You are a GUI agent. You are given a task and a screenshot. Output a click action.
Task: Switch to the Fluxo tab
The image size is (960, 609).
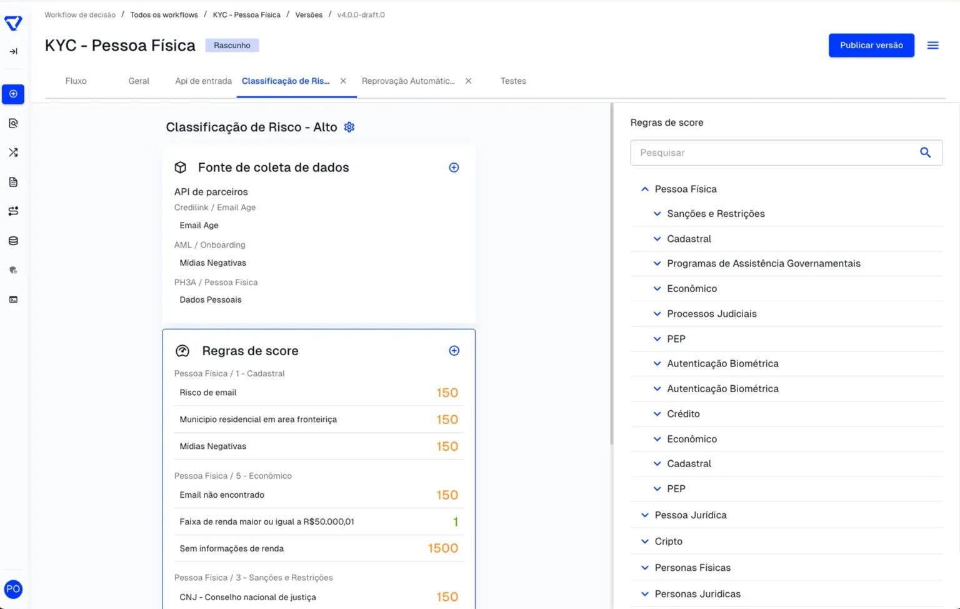pyautogui.click(x=76, y=81)
